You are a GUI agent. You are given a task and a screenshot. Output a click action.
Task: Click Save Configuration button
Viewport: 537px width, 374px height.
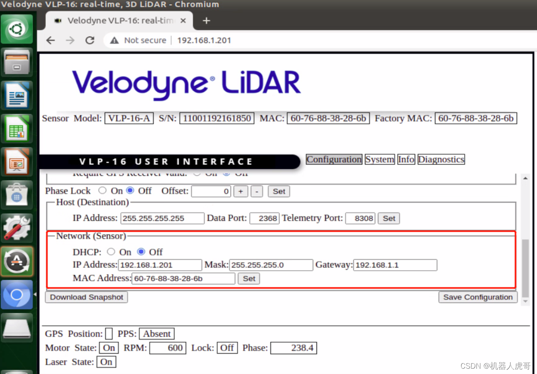pyautogui.click(x=478, y=297)
